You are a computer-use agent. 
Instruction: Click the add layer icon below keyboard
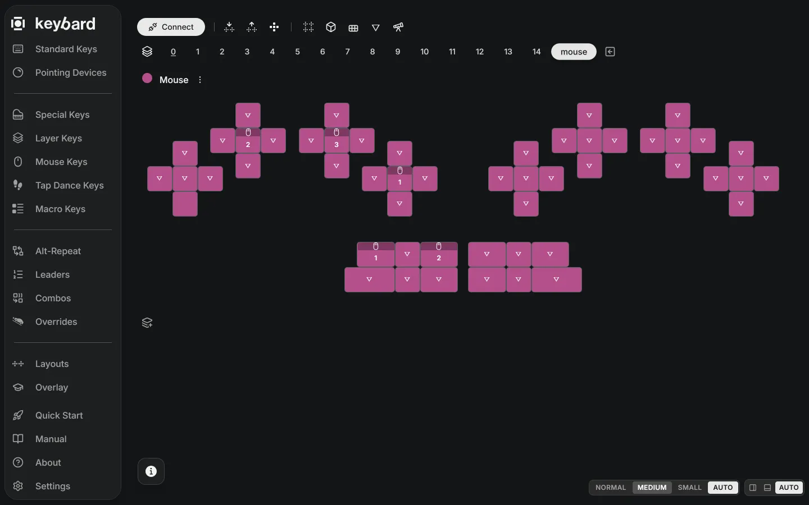(x=147, y=323)
